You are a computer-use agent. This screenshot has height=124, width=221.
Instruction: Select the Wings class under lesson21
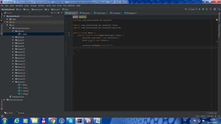pos(26,94)
